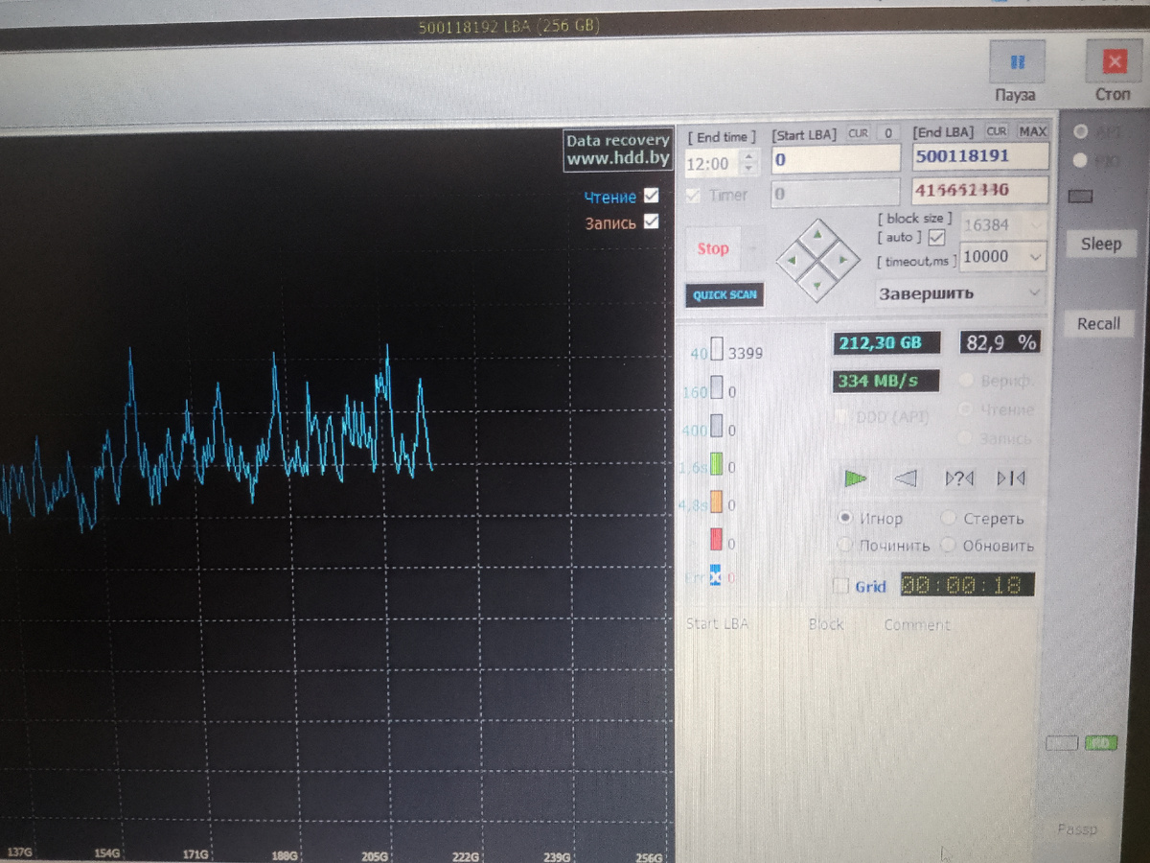Click the up arrow on the navigation diamond

pyautogui.click(x=816, y=233)
